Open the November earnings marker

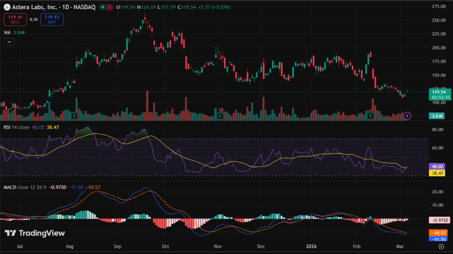220,116
